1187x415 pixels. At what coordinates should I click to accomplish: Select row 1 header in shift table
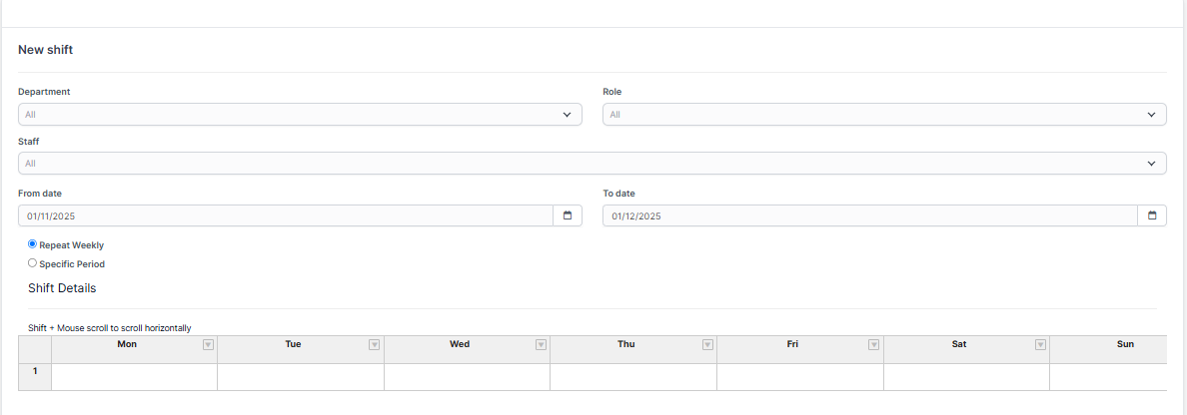tap(35, 371)
